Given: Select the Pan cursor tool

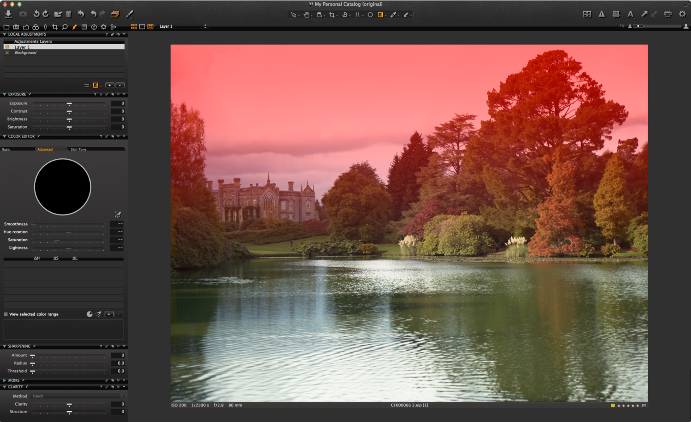Looking at the screenshot, I should coord(307,14).
